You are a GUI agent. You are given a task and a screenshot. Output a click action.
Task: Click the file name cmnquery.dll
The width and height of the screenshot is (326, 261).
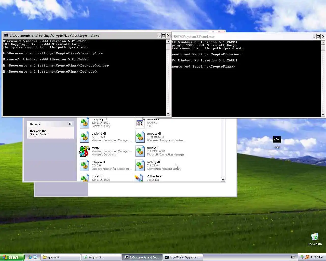(99, 119)
